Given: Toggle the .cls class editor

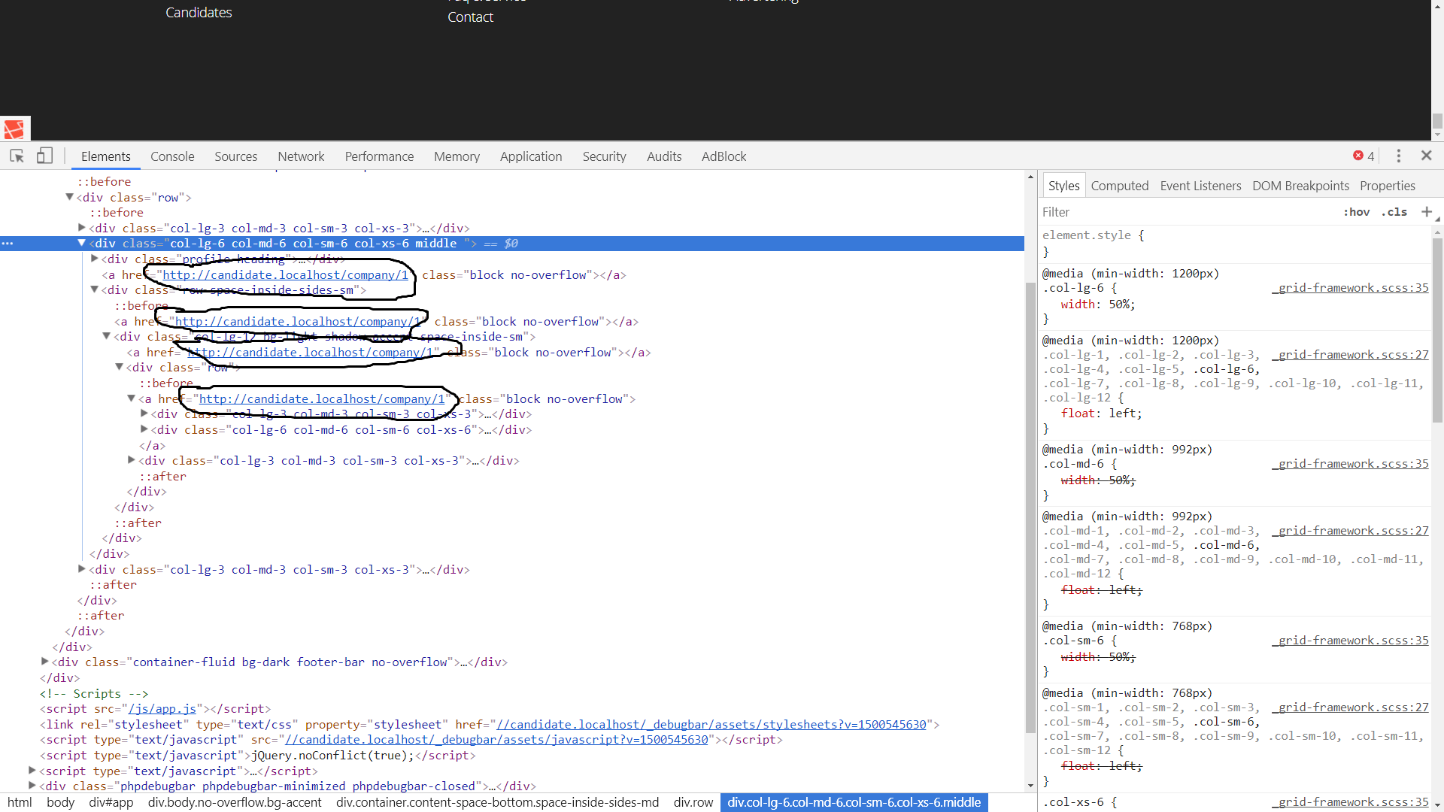Looking at the screenshot, I should [x=1394, y=212].
